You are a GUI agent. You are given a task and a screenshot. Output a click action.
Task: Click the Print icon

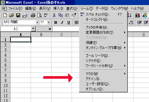(33, 15)
